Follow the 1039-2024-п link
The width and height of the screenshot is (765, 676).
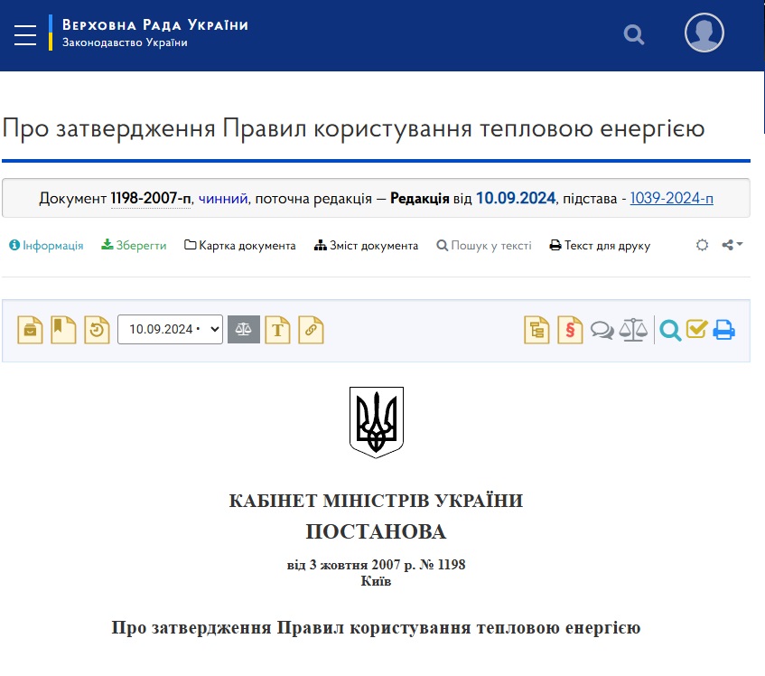pos(671,198)
